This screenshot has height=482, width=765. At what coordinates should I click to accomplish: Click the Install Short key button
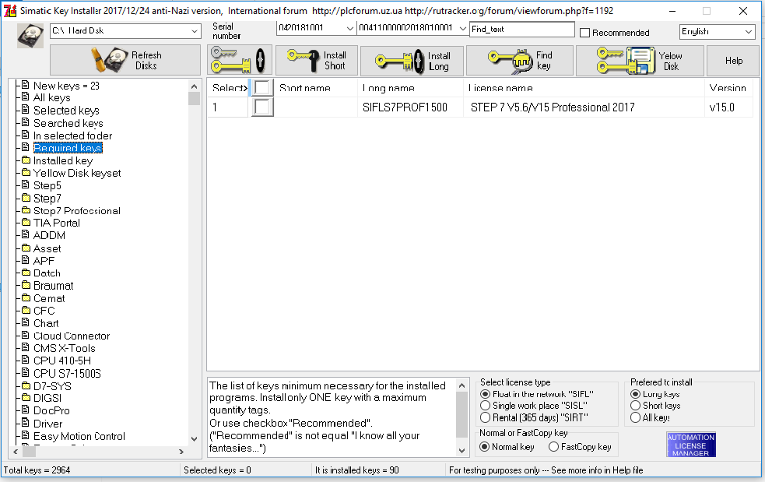point(317,60)
